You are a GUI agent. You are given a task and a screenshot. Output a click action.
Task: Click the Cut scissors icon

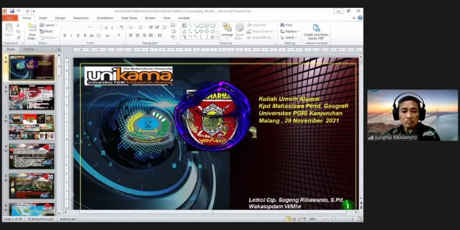tap(18, 26)
